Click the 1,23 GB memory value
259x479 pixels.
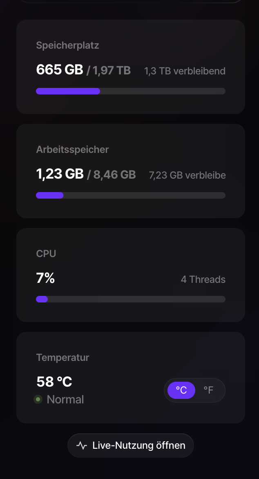click(60, 174)
